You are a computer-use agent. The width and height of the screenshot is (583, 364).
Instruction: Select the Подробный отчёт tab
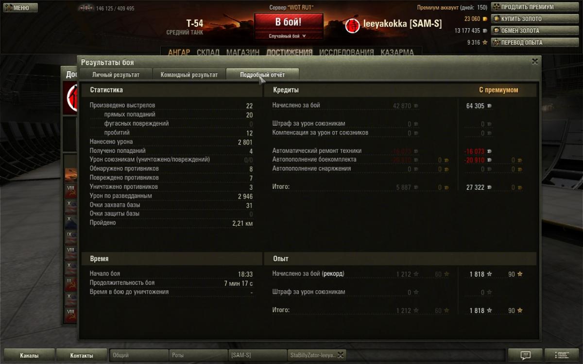coord(262,75)
